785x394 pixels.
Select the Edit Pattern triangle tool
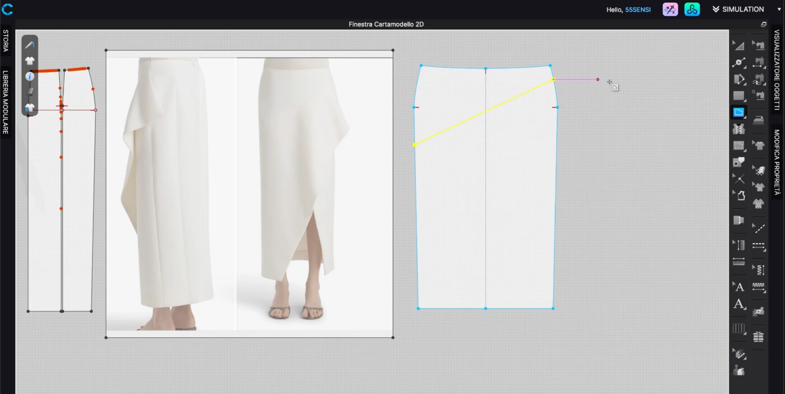(739, 45)
